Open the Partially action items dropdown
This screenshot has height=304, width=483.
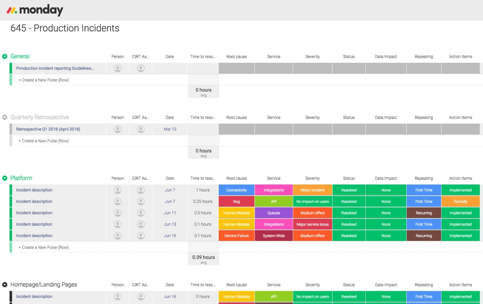(460, 202)
